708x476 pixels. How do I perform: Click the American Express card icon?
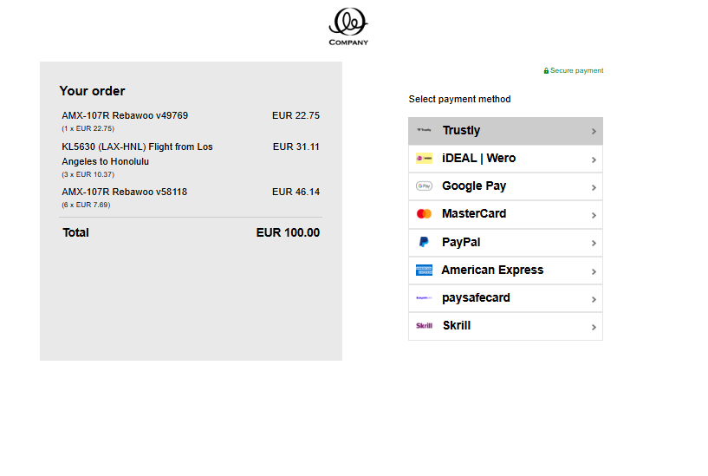tap(424, 270)
